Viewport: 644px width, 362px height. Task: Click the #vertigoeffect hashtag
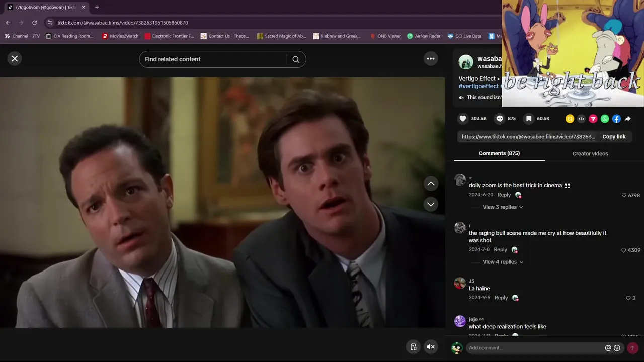478,86
